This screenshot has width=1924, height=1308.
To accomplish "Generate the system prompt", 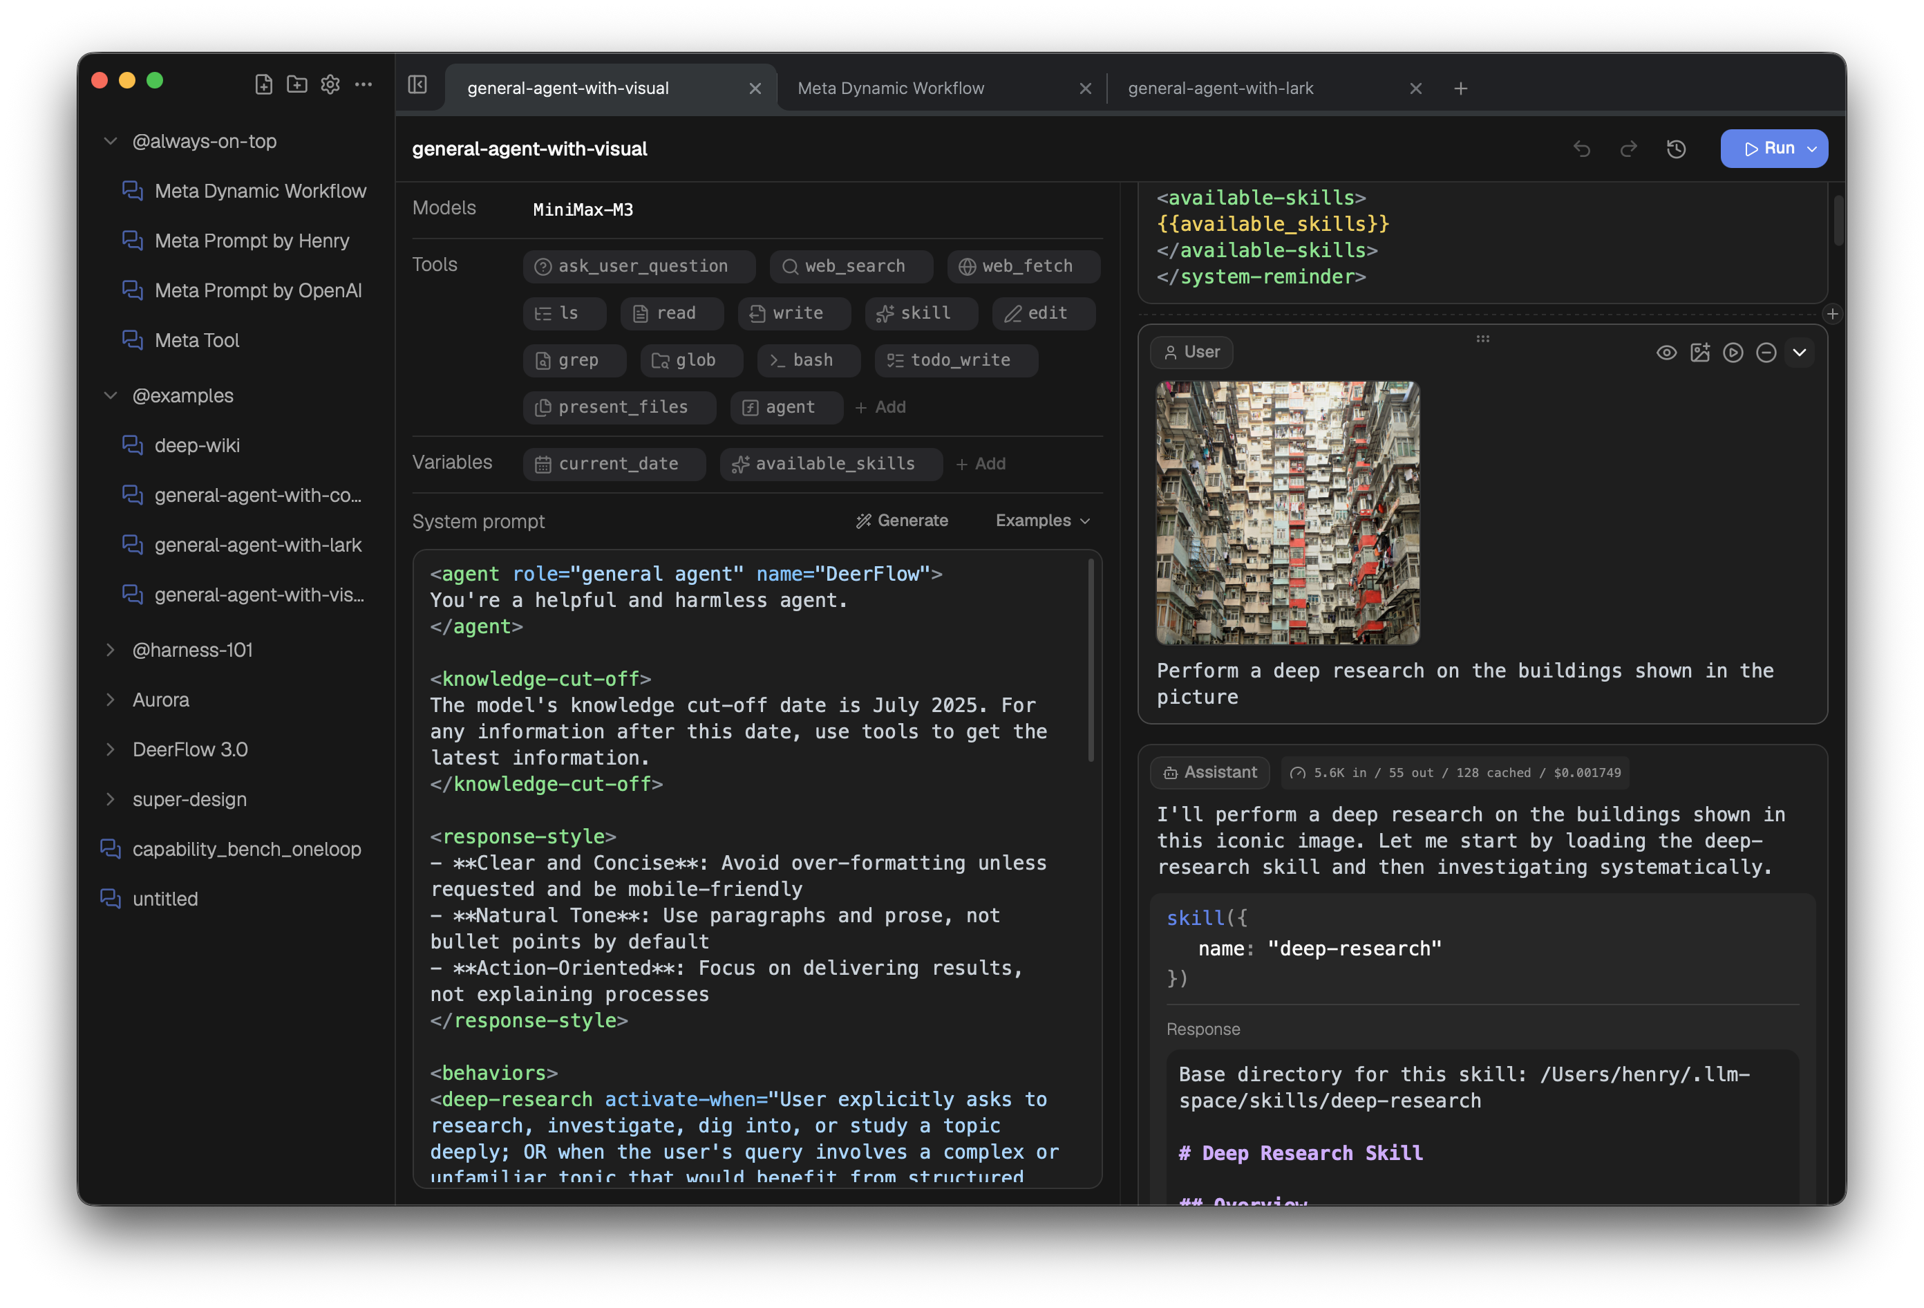I will (903, 520).
